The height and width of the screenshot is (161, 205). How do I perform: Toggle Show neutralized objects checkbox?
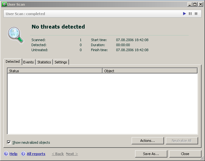coord(9,142)
